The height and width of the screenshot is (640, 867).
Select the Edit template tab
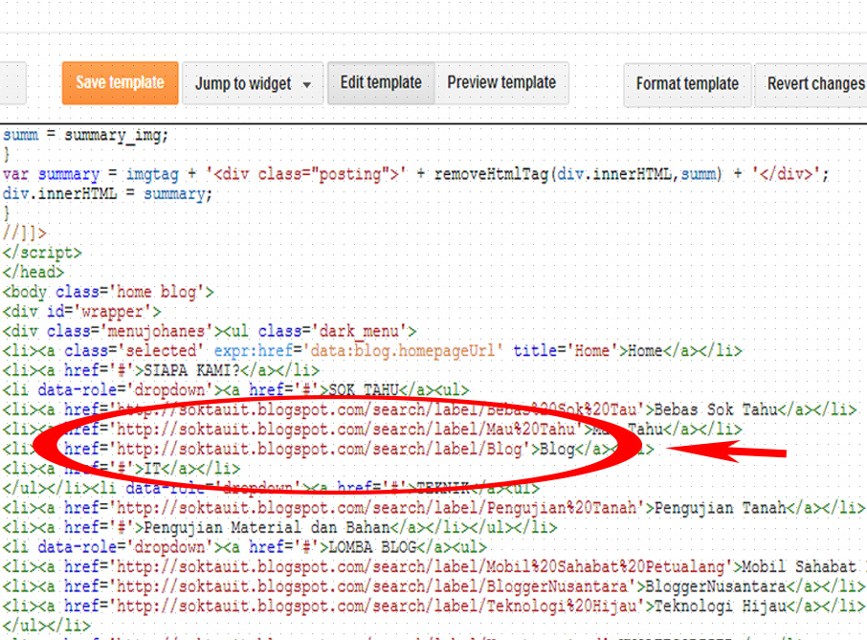coord(381,83)
